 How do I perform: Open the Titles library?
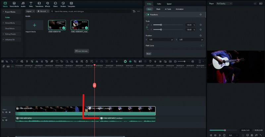click(x=31, y=4)
